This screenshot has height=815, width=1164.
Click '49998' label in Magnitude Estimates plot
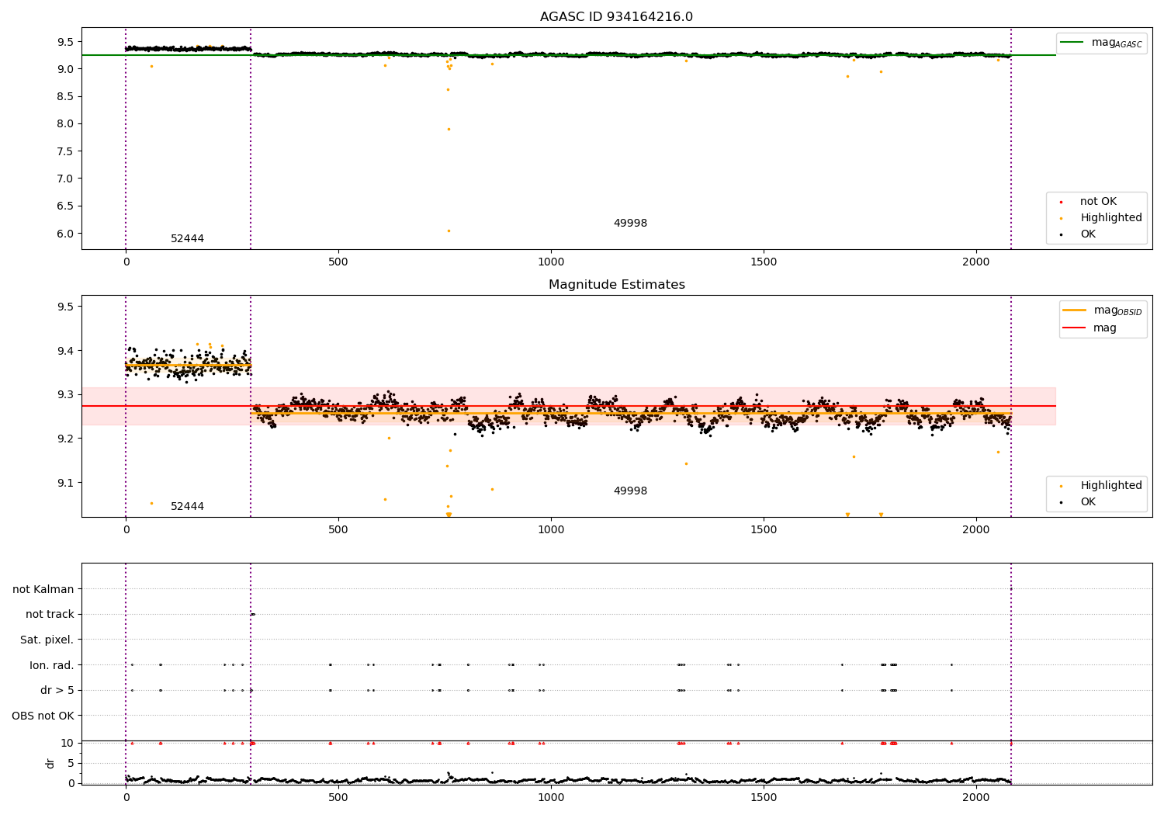click(630, 491)
